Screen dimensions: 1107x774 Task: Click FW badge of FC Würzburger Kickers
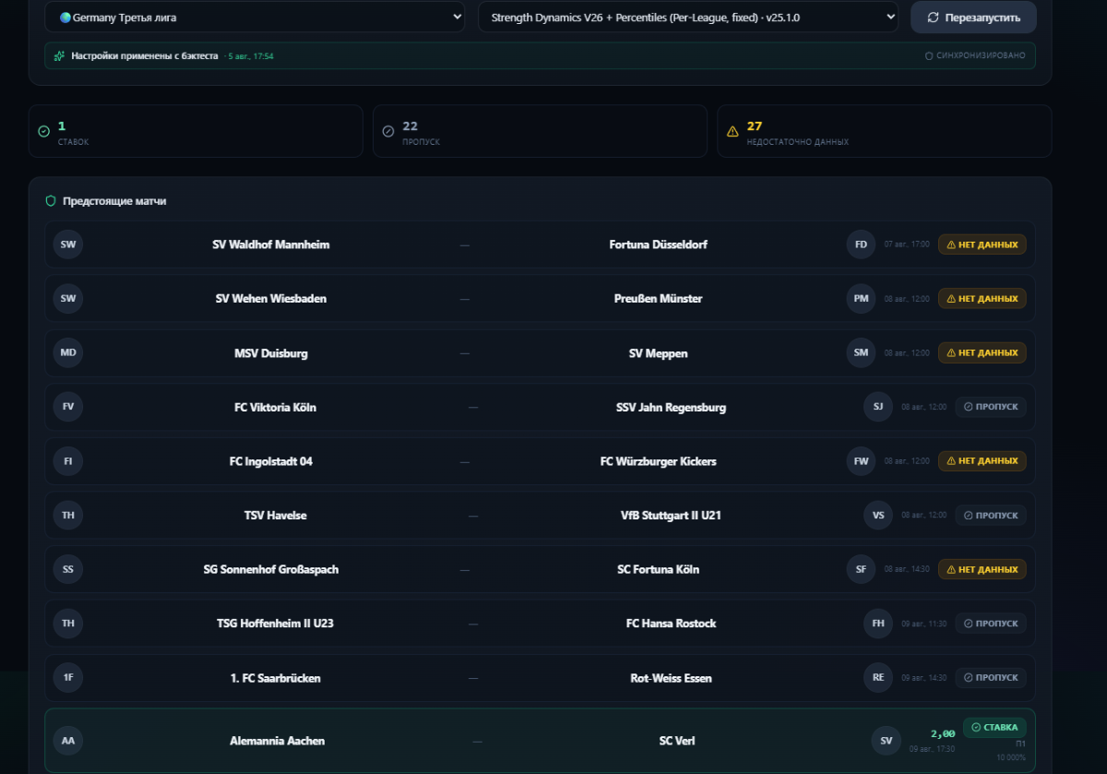(861, 461)
